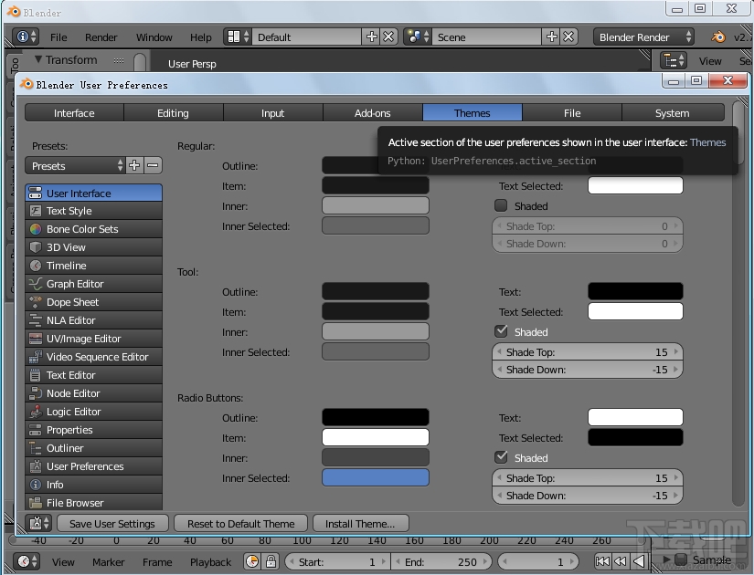The height and width of the screenshot is (575, 754).
Task: Switch to the Add-ons tab
Action: [x=372, y=112]
